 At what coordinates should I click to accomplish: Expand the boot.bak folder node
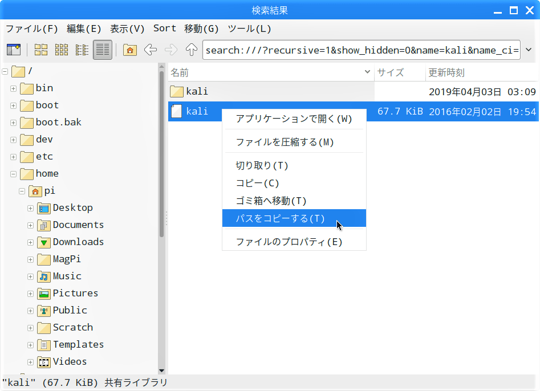(x=14, y=123)
